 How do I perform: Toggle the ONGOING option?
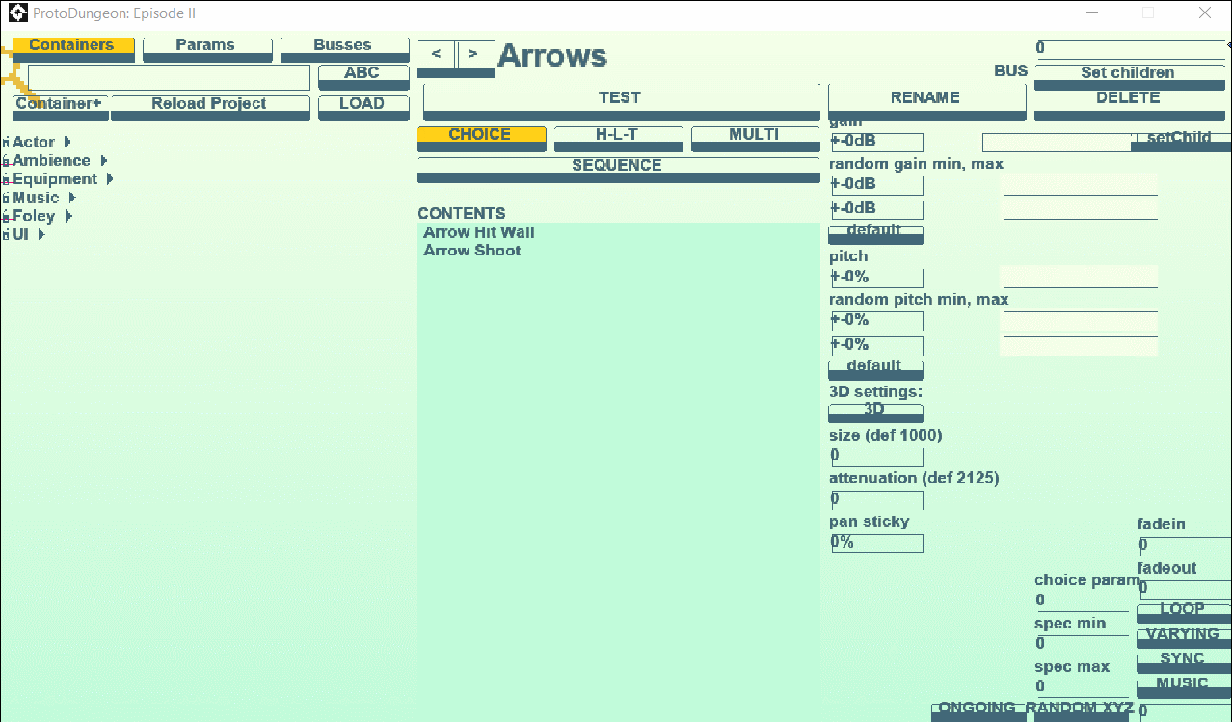click(x=978, y=711)
